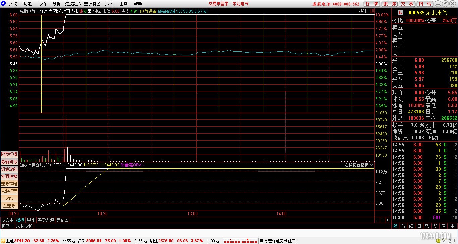This screenshot has height=244, width=458.
Task: Click the minus button to remove a sub-chart
Action: click(x=382, y=220)
